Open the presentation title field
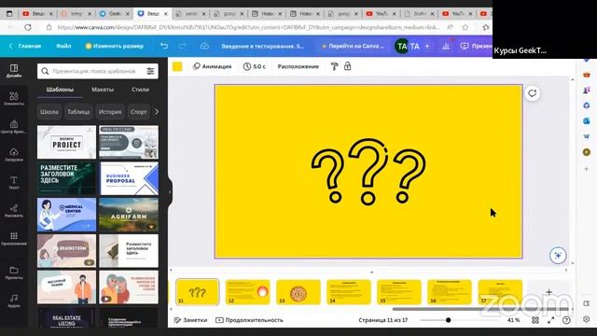 [262, 46]
